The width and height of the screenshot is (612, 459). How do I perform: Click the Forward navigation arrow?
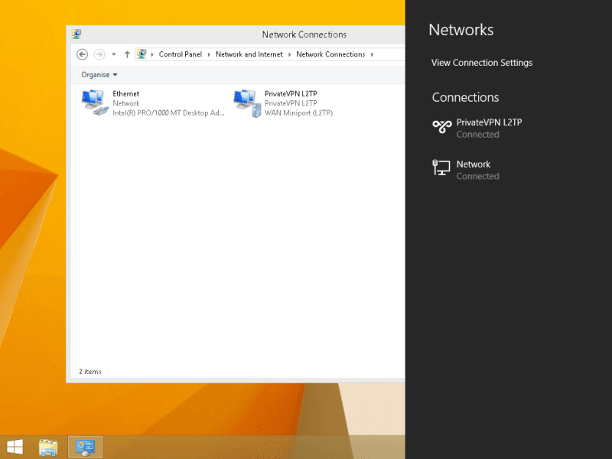tap(99, 54)
